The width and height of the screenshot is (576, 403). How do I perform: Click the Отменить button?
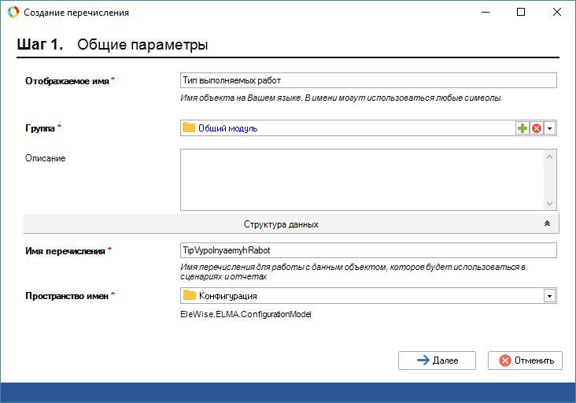(525, 360)
